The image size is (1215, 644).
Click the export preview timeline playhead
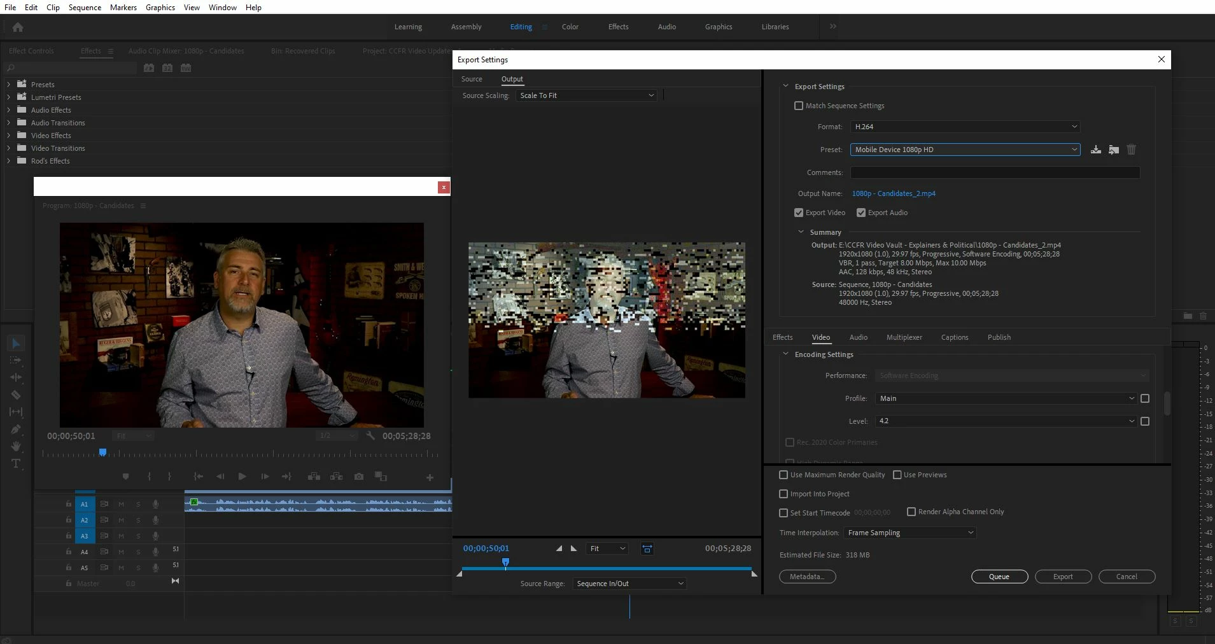[x=505, y=563]
